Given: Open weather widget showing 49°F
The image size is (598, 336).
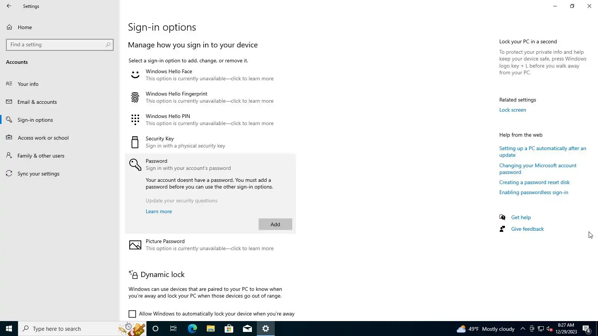Looking at the screenshot, I should (486, 329).
